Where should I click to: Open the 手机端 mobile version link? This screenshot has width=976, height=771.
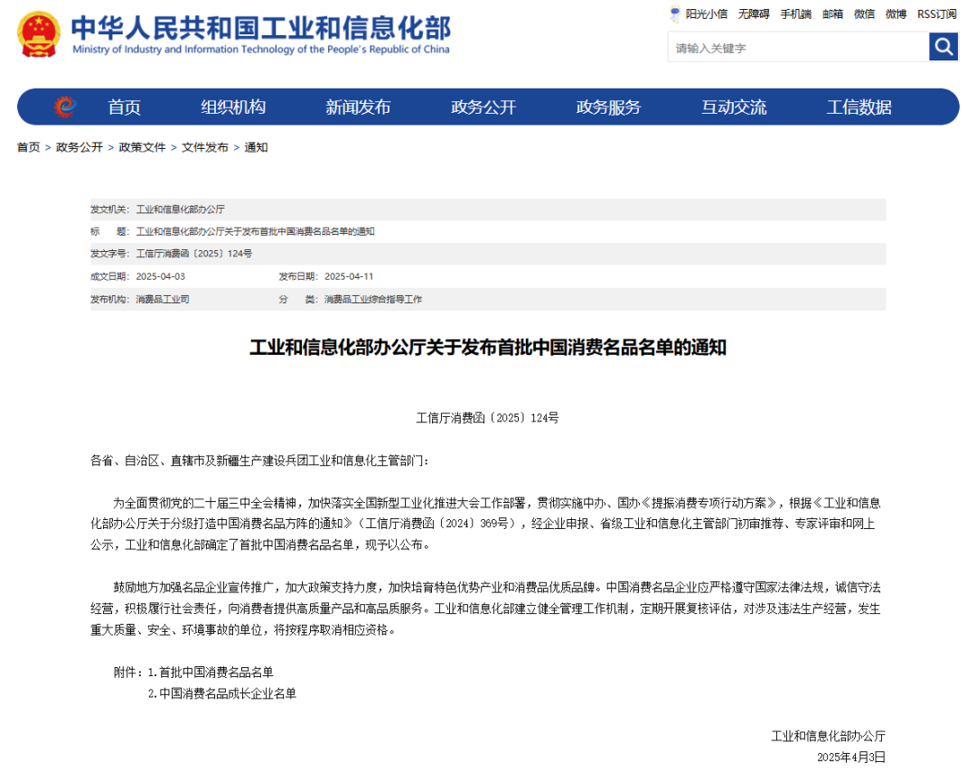[796, 14]
